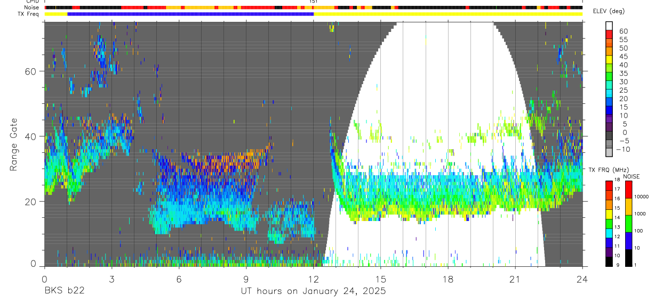This screenshot has width=655, height=302.
Task: Click the green NOISE segment between 100 and 1000
Action: (x=628, y=223)
